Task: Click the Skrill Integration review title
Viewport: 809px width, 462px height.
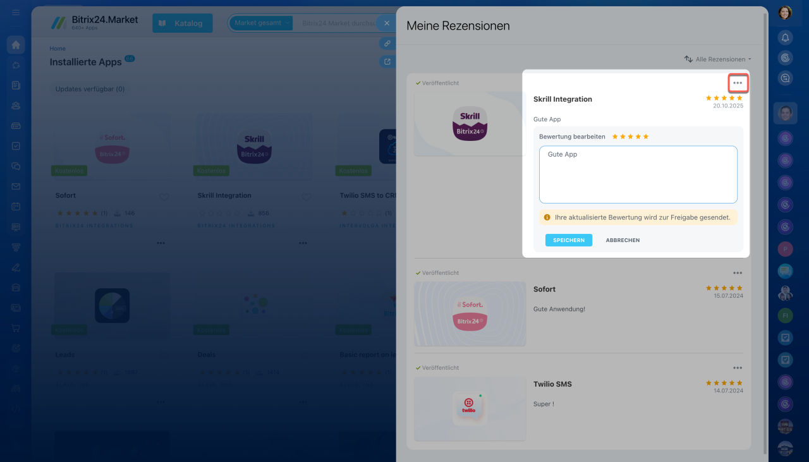Action: tap(563, 99)
